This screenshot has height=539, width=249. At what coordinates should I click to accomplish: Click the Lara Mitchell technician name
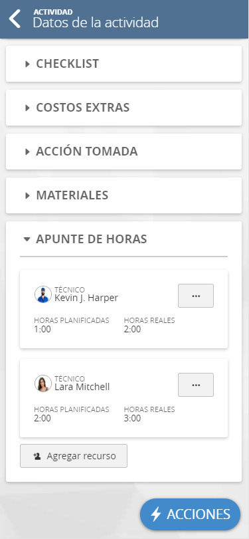click(82, 387)
